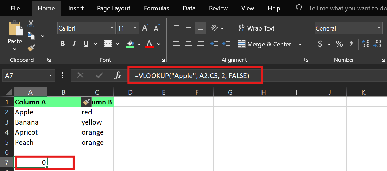Click the Format Painter brush icon
Image resolution: width=387 pixels, height=171 pixels.
pos(31,48)
